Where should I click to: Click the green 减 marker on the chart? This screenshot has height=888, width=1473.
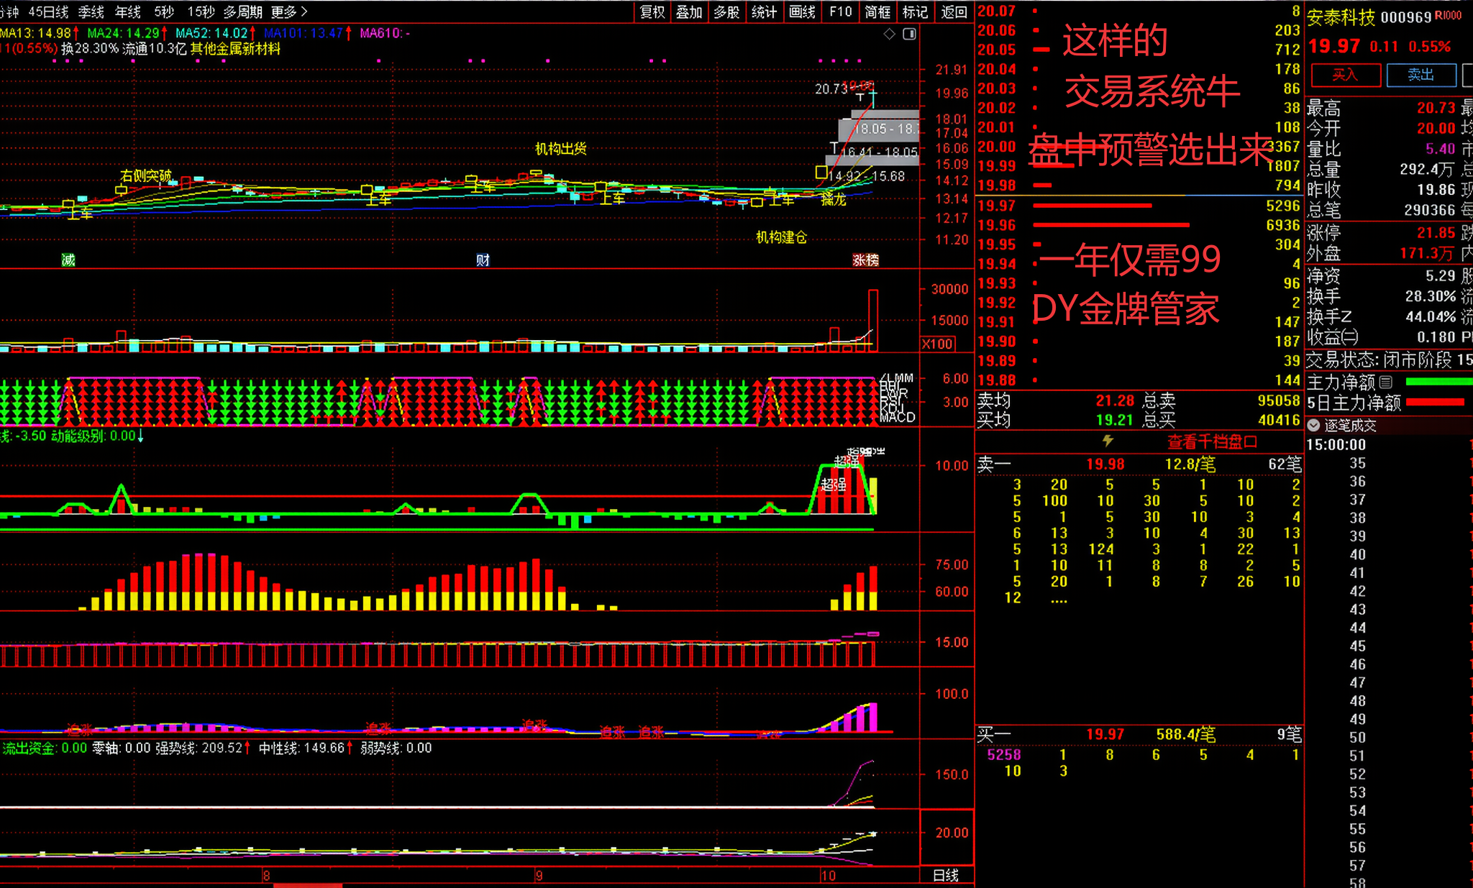point(68,260)
